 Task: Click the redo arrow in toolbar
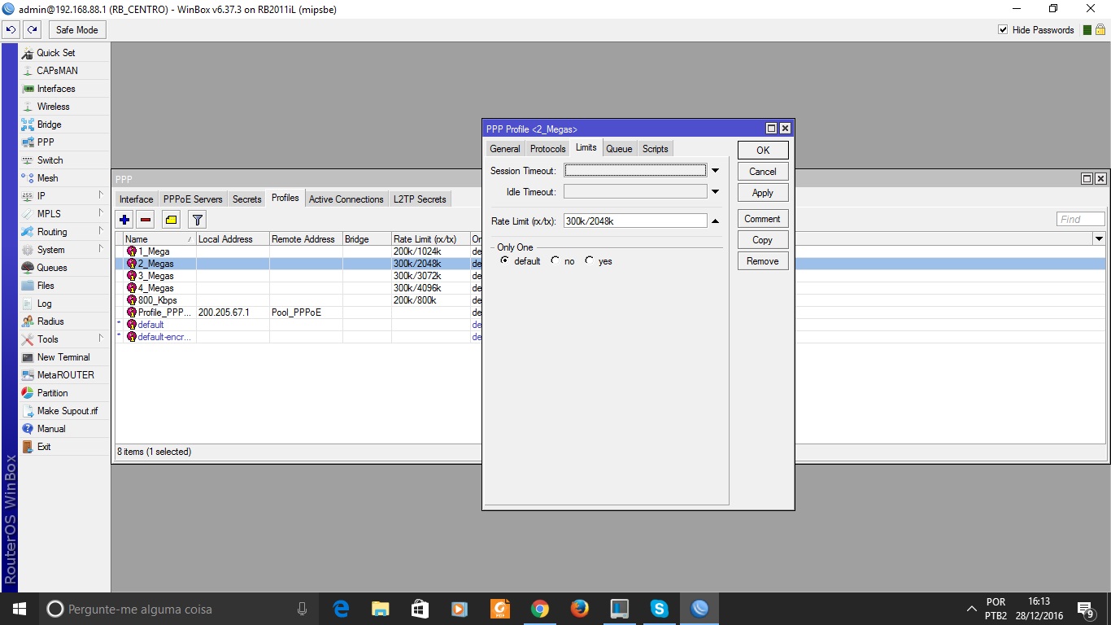(33, 30)
